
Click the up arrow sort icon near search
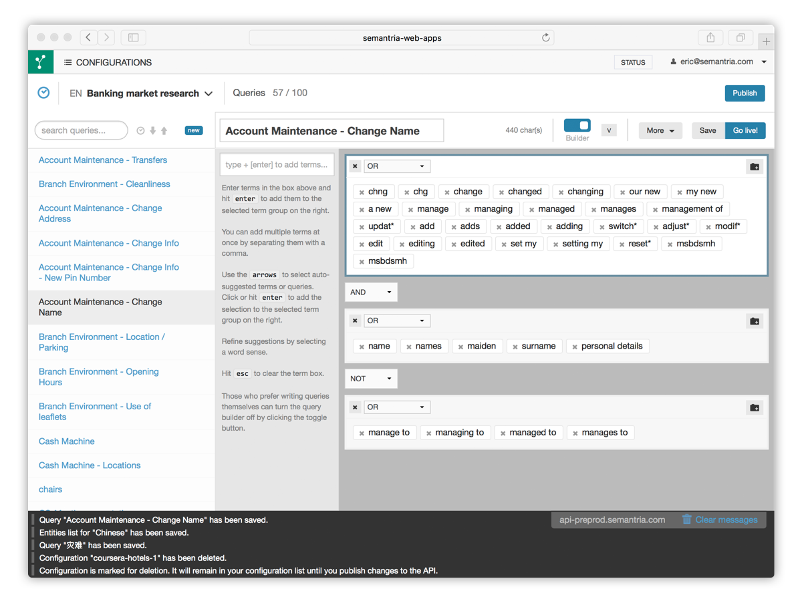(x=164, y=131)
